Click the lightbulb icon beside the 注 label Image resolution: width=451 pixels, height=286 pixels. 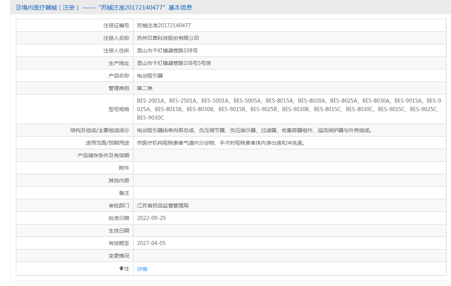pyautogui.click(x=121, y=269)
